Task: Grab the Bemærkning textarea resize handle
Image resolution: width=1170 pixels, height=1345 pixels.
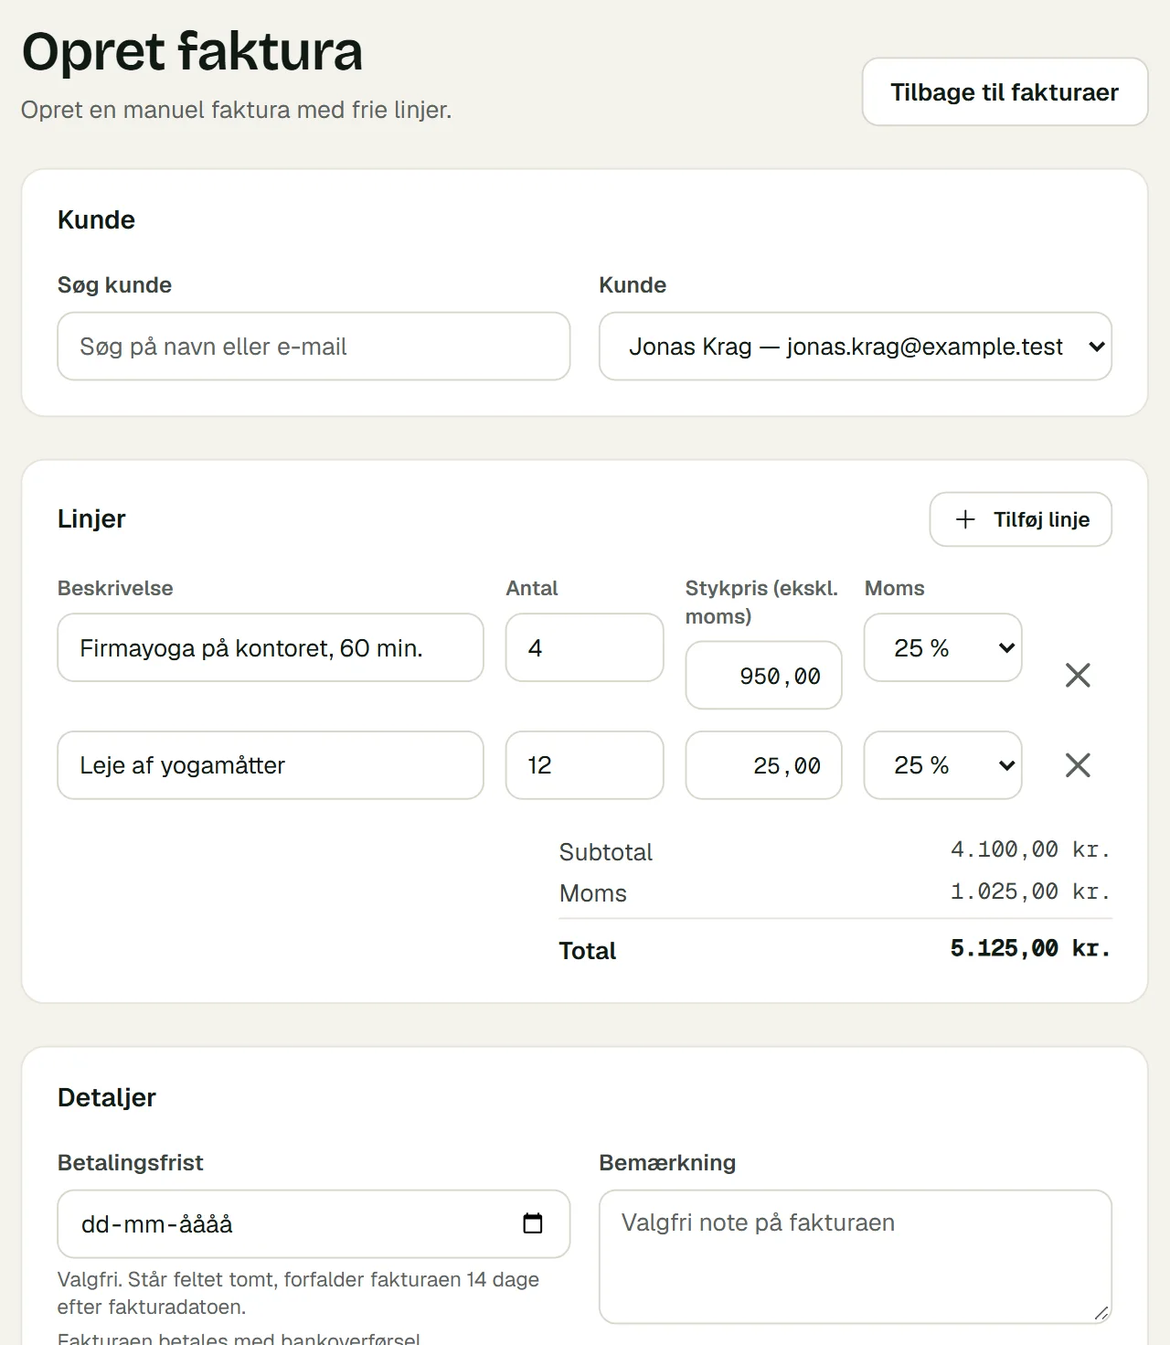Action: coord(1101,1313)
